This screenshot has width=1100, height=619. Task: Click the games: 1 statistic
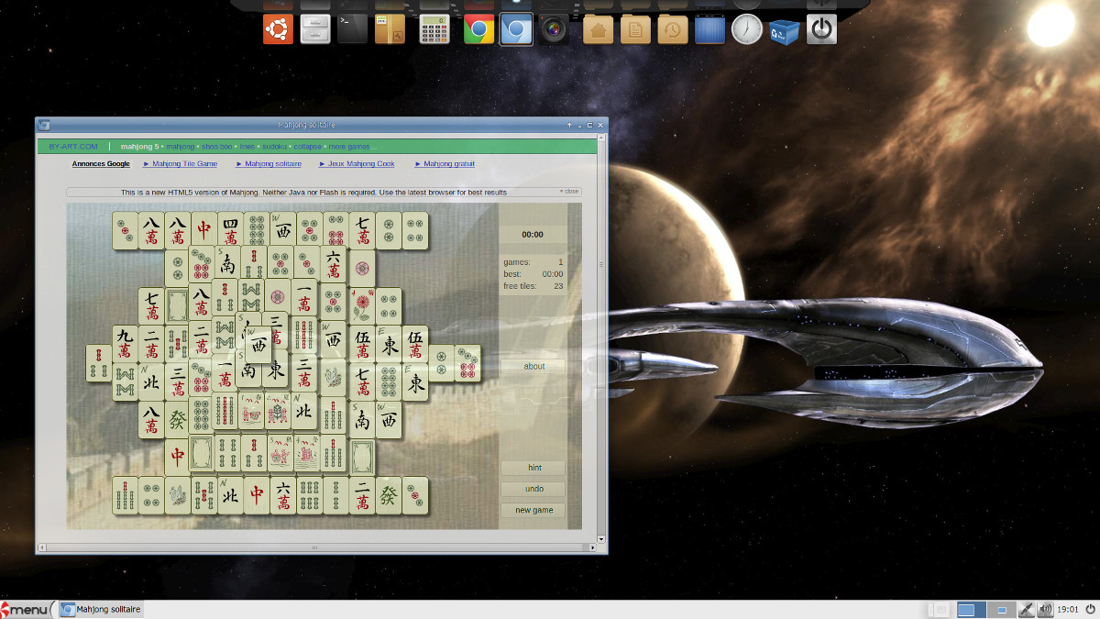533,262
